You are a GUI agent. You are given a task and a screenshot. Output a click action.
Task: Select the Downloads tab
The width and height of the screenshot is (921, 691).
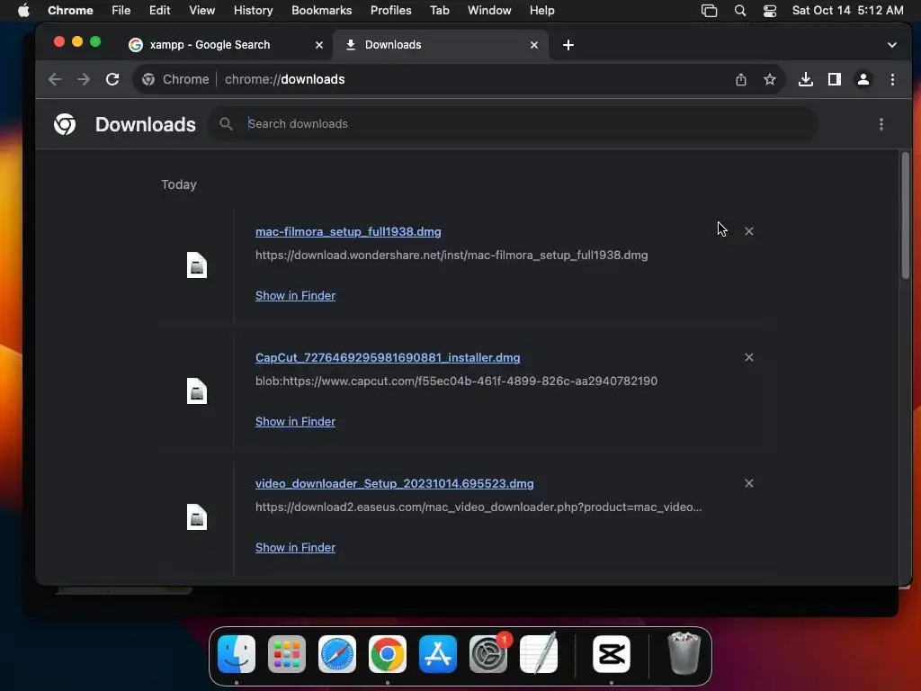[x=441, y=45]
